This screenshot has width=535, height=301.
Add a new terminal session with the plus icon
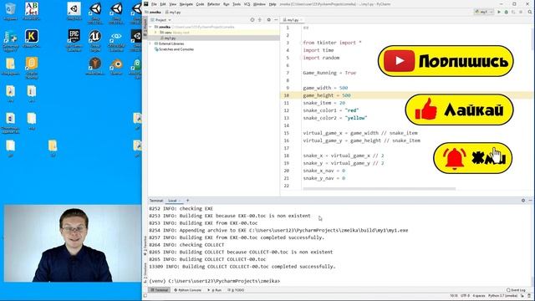click(187, 201)
